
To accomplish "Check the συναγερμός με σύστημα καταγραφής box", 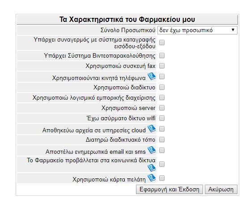I will click(162, 42).
